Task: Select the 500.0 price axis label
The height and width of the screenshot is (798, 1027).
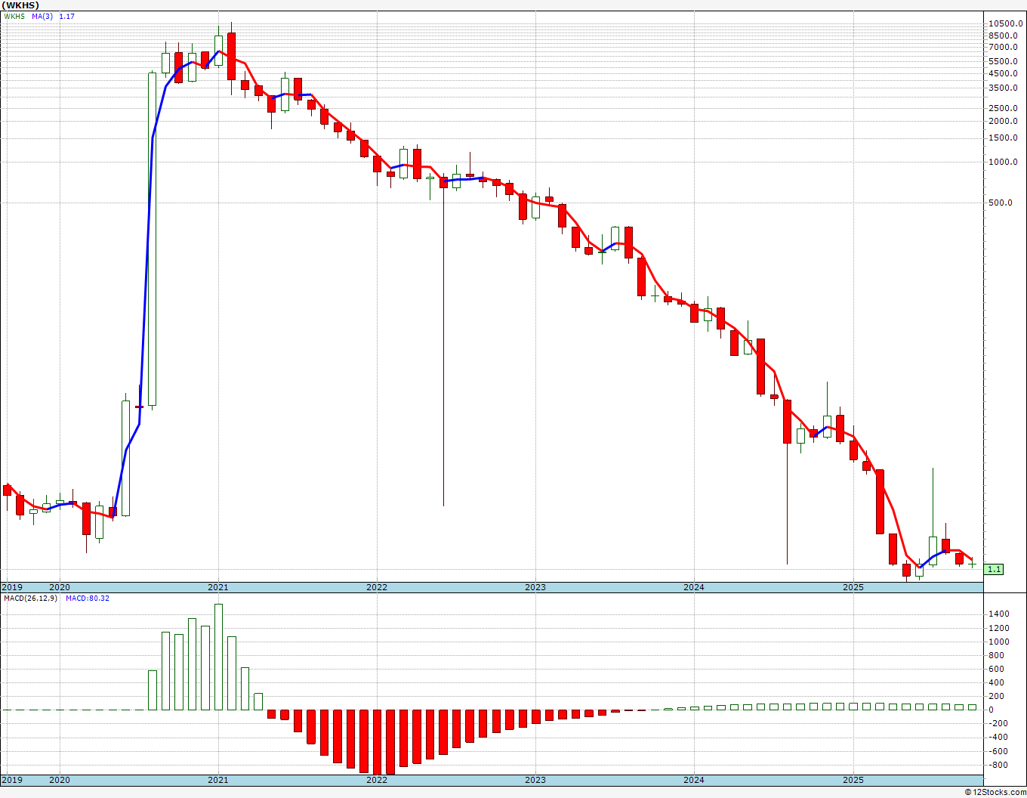Action: [x=1002, y=203]
